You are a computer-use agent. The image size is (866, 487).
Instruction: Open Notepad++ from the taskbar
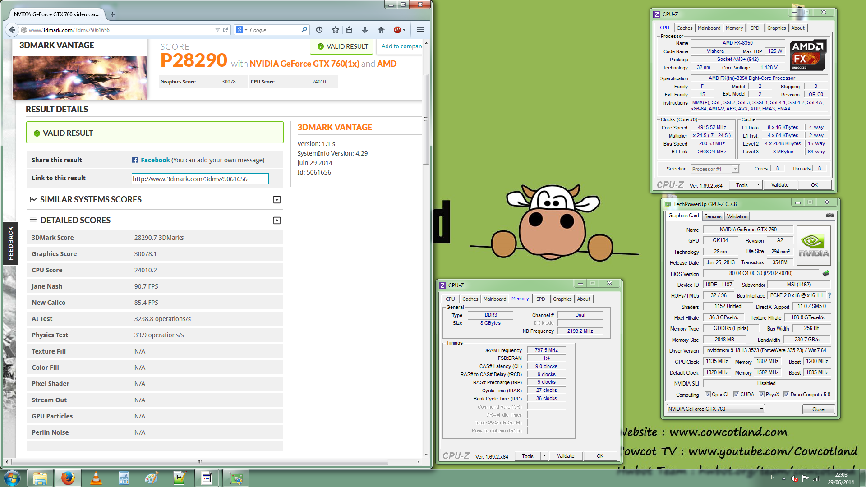pos(180,478)
